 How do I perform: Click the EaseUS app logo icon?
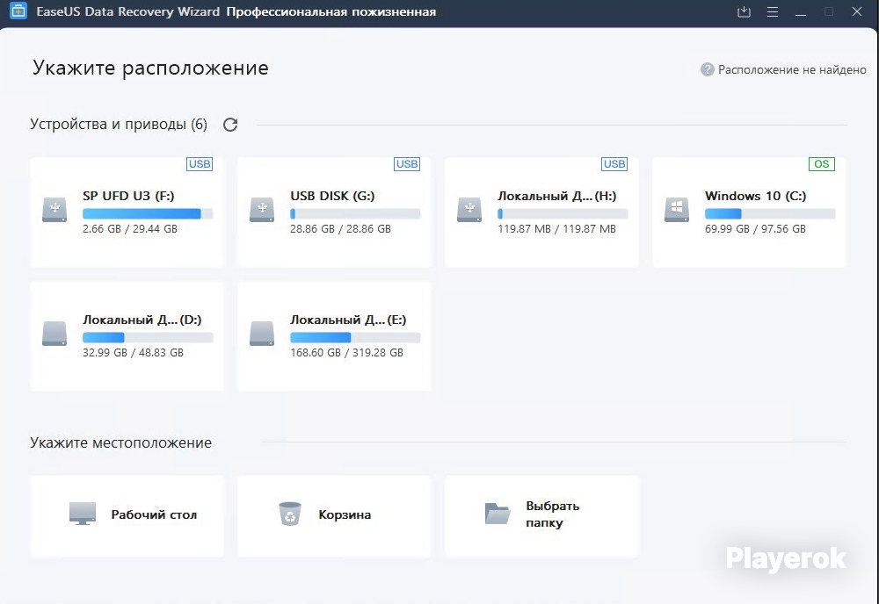[18, 10]
